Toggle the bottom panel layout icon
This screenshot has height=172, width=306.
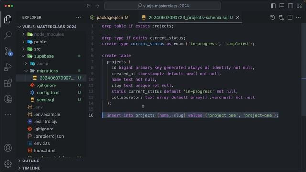[x=282, y=6]
